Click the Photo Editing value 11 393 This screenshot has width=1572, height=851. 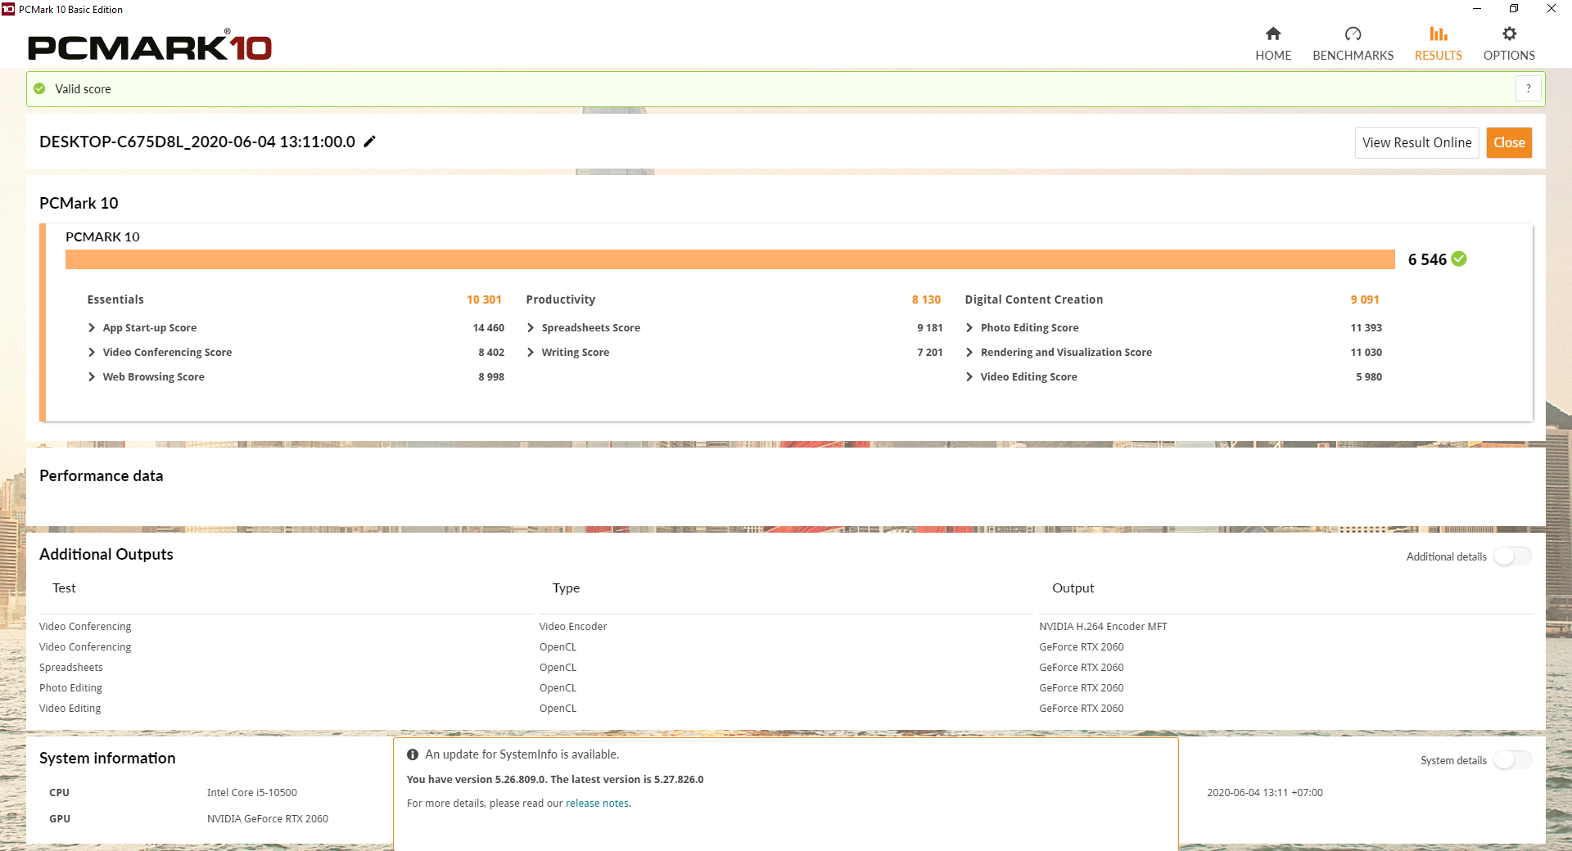[1366, 327]
